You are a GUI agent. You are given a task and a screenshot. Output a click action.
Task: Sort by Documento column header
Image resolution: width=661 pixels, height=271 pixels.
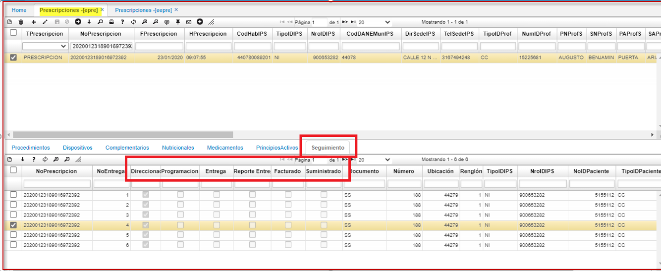click(x=364, y=171)
